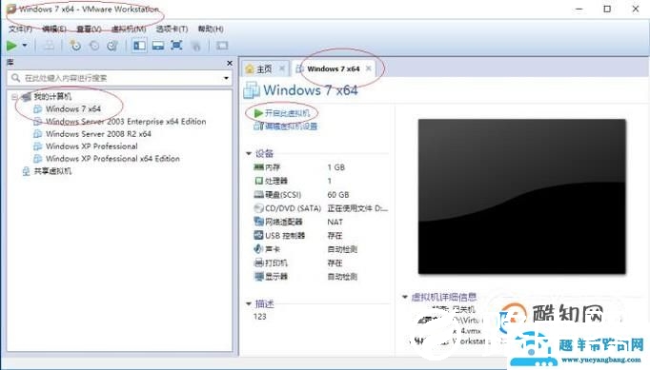Click the black VM screen preview thumbnail
650x370 pixels.
[x=522, y=196]
